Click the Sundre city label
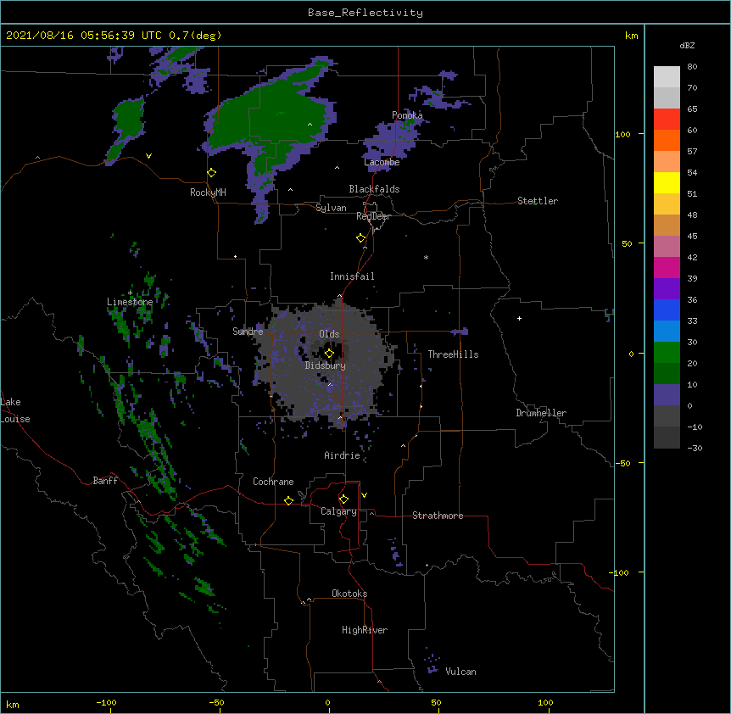731x714 pixels. (248, 332)
